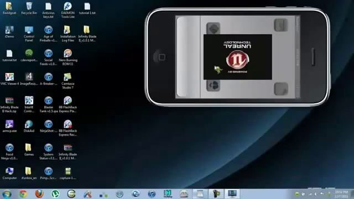Open DAEMON Tools Lite shortcut
The width and height of the screenshot is (354, 199).
pos(67,10)
